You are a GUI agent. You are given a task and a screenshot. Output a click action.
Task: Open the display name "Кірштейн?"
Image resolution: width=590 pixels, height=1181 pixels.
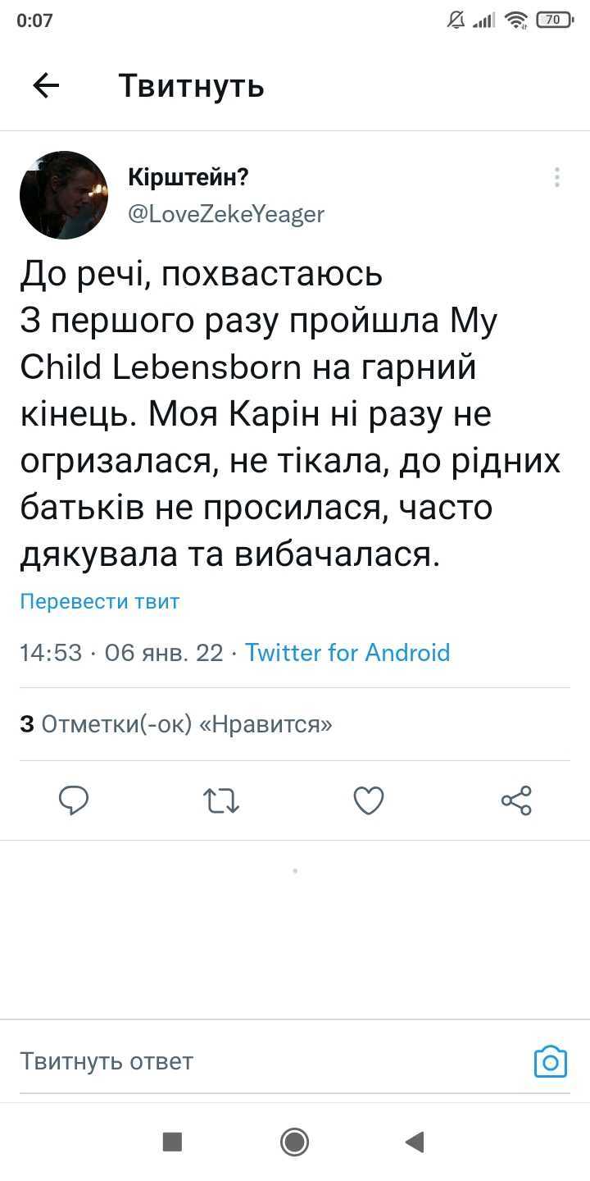pyautogui.click(x=189, y=177)
